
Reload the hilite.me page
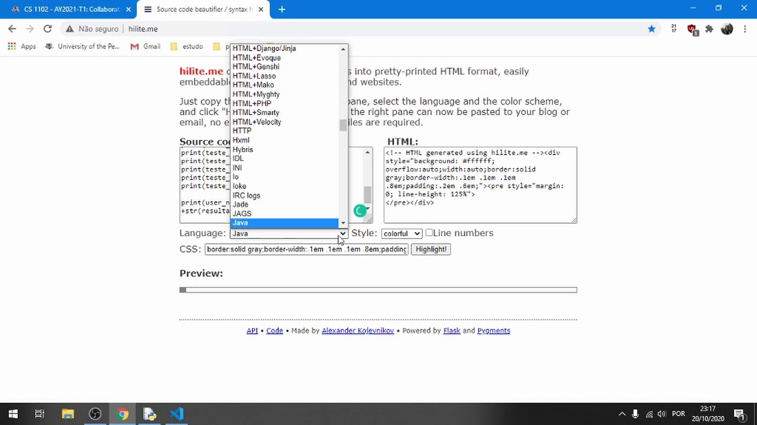coord(47,28)
